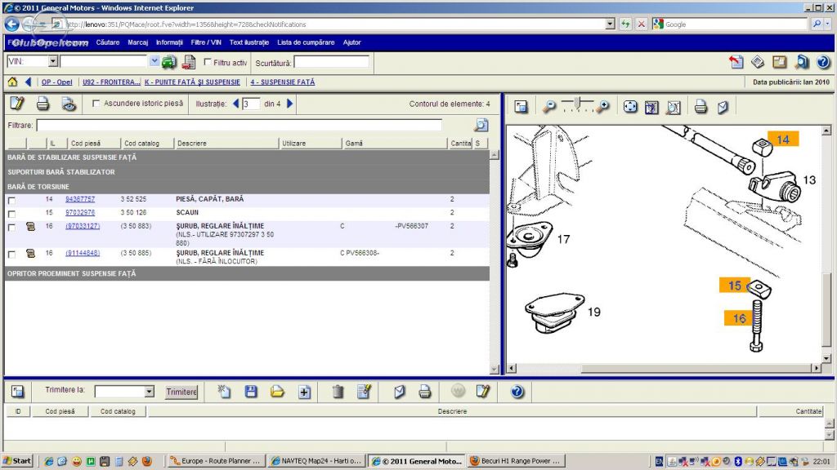This screenshot has width=837, height=470.
Task: Go to the next illustration
Action: click(x=290, y=104)
